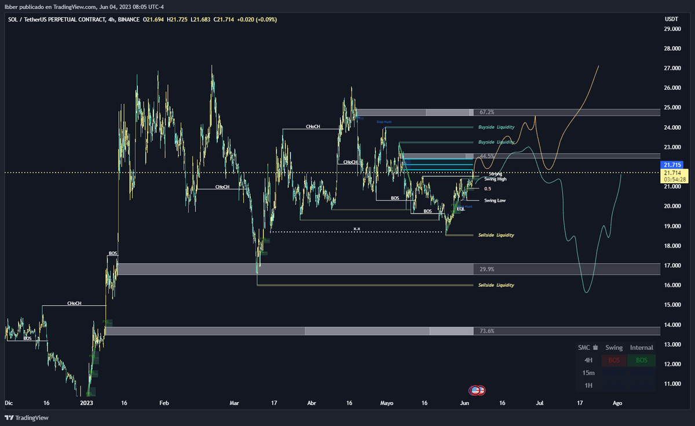Click the Swing High label

click(x=496, y=180)
